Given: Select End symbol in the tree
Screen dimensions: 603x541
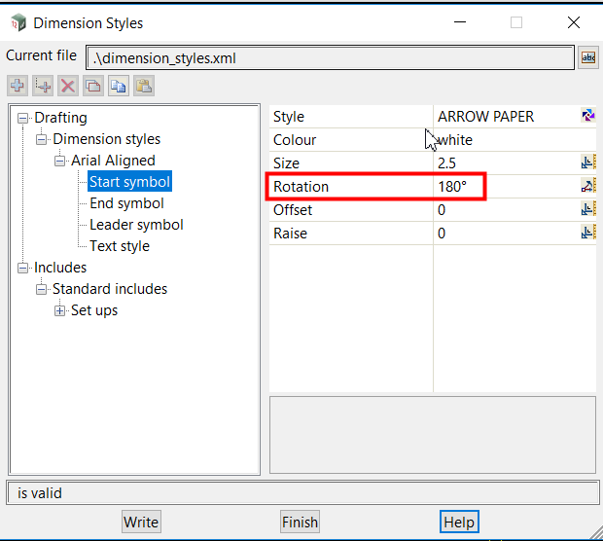Looking at the screenshot, I should [x=126, y=203].
